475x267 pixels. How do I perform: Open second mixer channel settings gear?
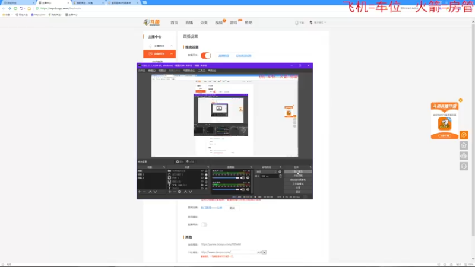(x=248, y=189)
